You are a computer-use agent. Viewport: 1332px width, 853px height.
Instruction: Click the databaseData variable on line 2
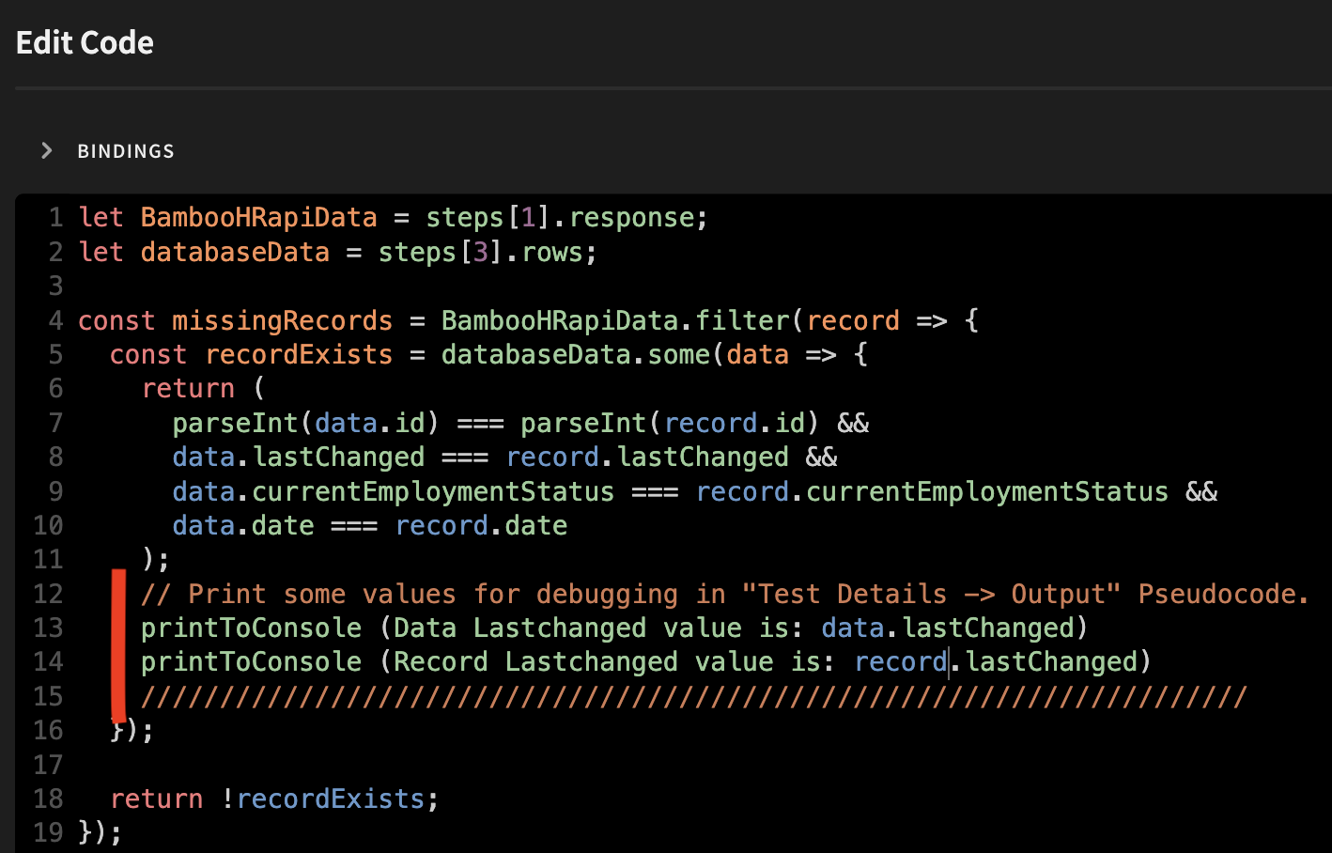click(235, 252)
